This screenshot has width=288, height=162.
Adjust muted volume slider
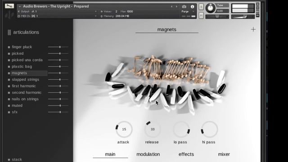[x=58, y=106]
